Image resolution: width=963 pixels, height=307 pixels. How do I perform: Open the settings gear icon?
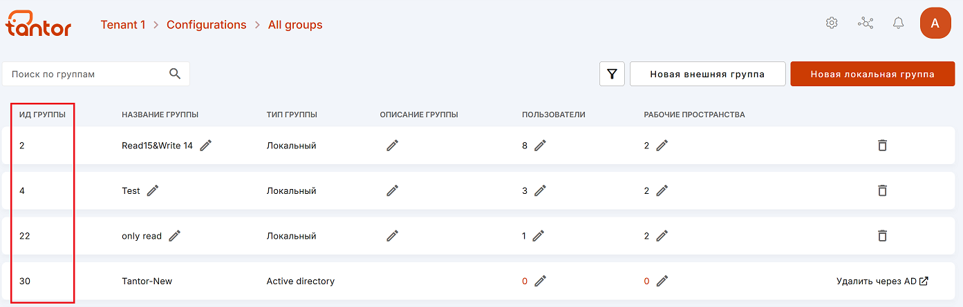pyautogui.click(x=832, y=23)
